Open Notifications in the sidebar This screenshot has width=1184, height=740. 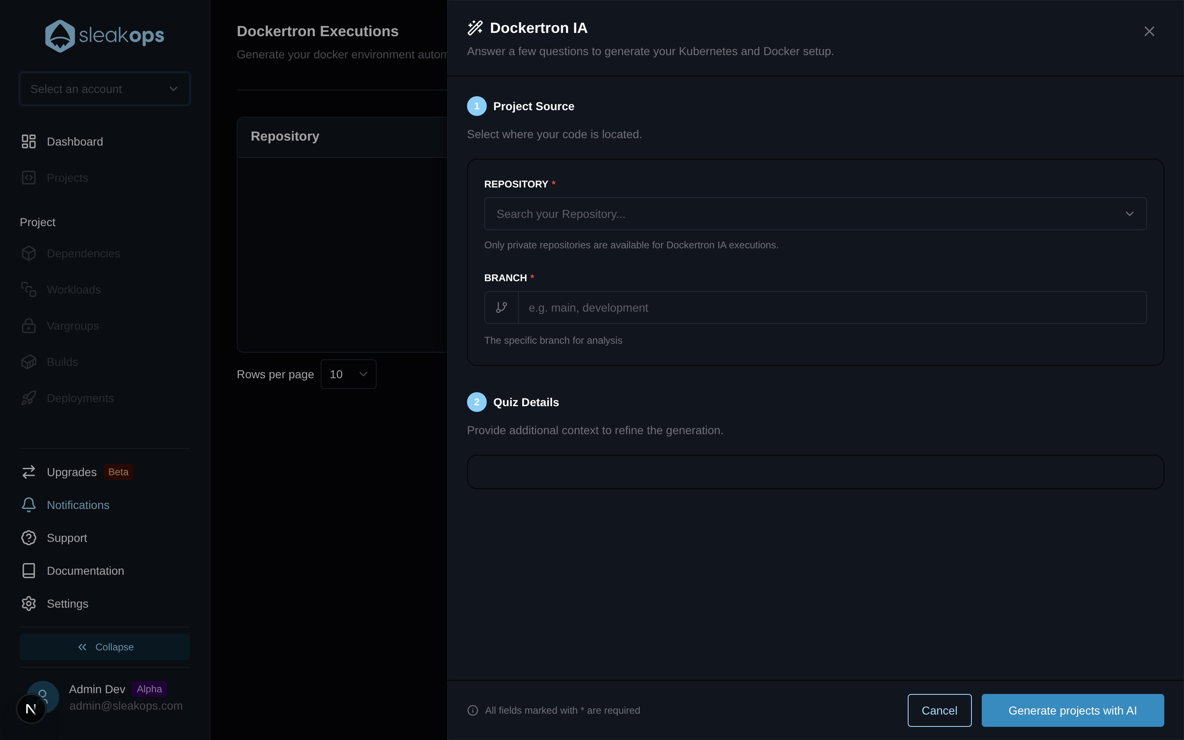click(x=105, y=504)
